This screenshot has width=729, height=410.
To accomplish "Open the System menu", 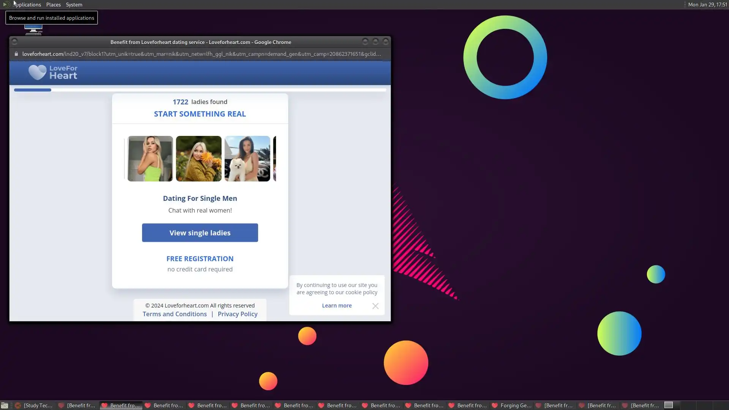I will [x=74, y=5].
